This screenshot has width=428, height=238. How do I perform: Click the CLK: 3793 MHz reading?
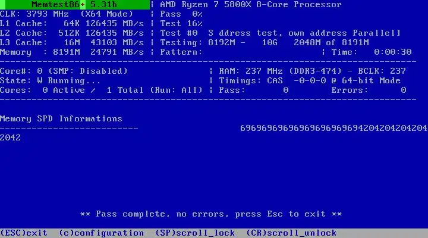(x=34, y=14)
